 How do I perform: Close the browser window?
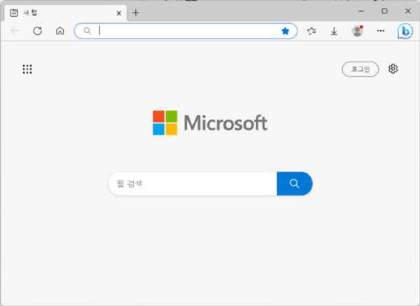(407, 11)
